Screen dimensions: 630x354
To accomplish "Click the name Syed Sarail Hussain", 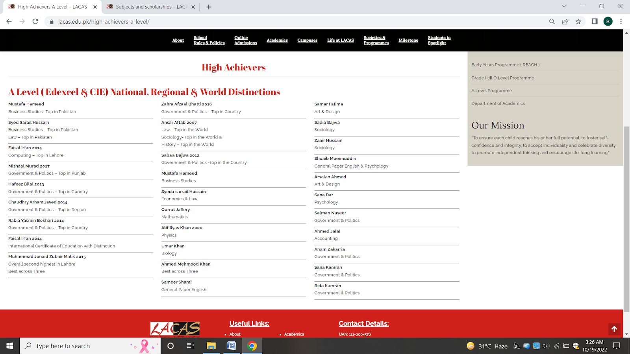I will (29, 122).
